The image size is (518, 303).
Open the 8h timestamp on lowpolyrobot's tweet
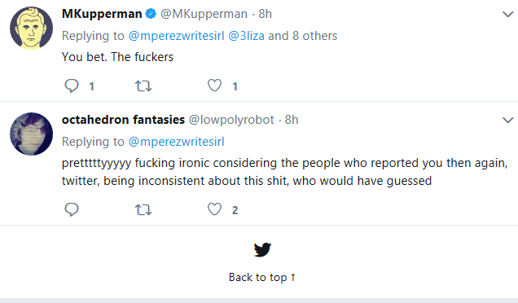[x=292, y=120]
